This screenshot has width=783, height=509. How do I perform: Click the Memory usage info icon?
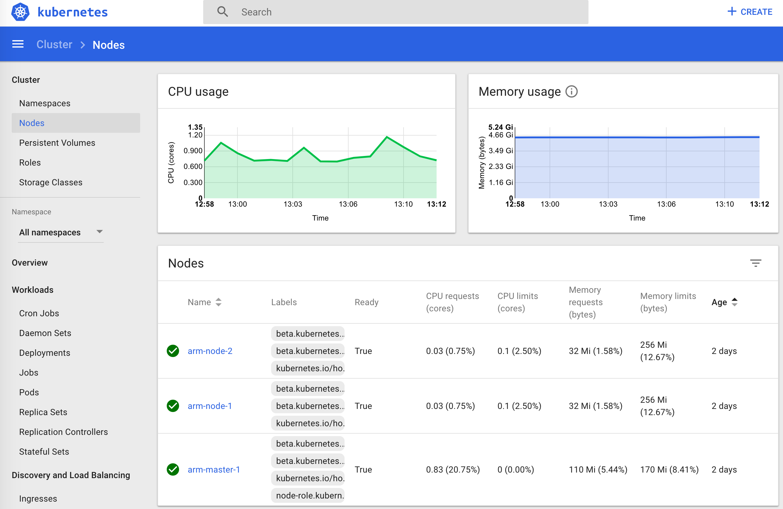572,91
